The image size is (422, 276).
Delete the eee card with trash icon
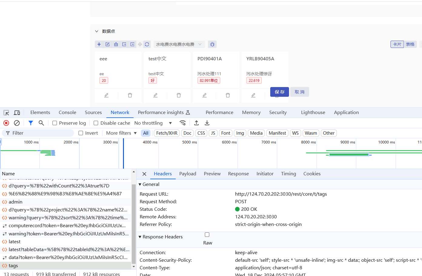pyautogui.click(x=130, y=95)
